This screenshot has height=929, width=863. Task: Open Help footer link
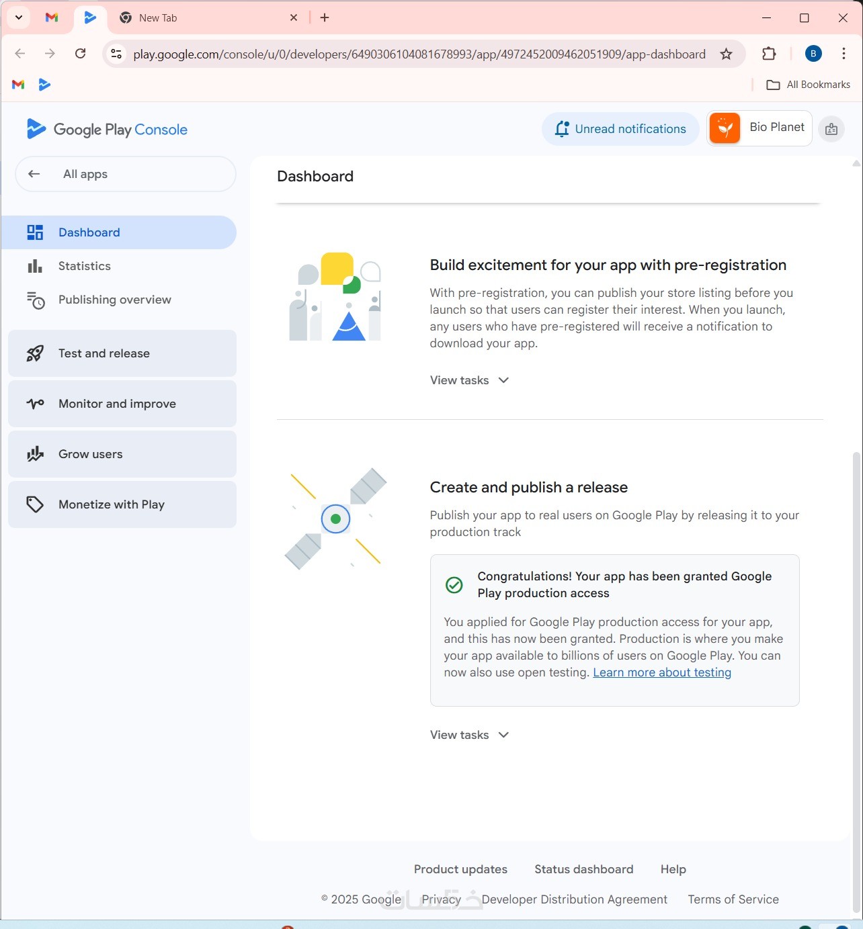[673, 869]
